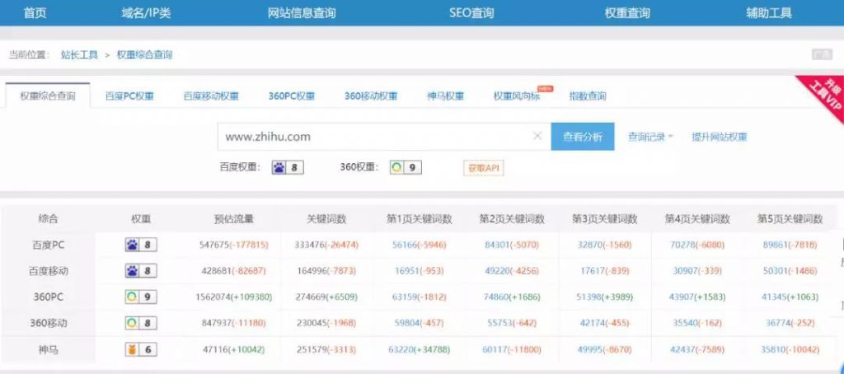
Task: Click the 神马 keyword count 251579
Action: [x=311, y=349]
